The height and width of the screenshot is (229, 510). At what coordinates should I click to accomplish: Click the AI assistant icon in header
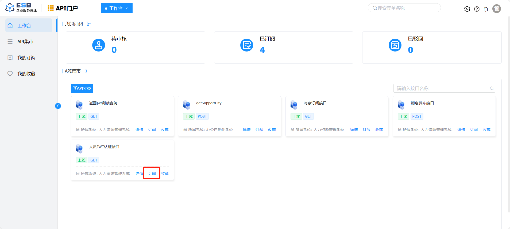467,9
